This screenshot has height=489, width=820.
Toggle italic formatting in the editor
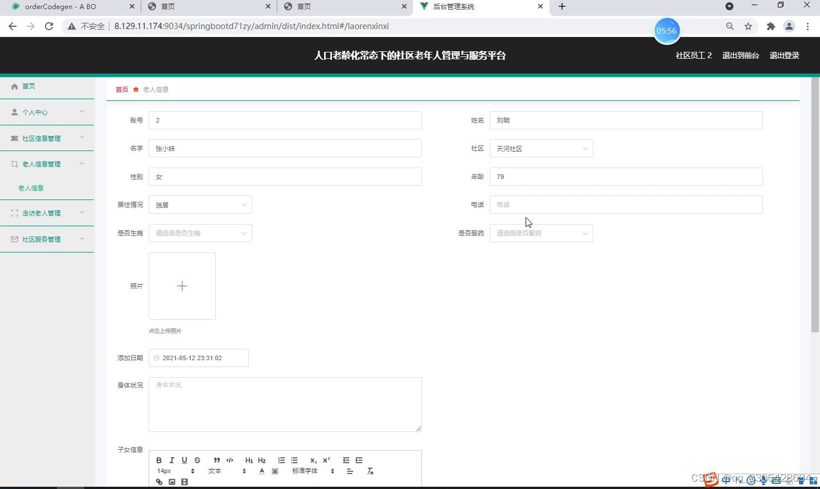pyautogui.click(x=171, y=460)
